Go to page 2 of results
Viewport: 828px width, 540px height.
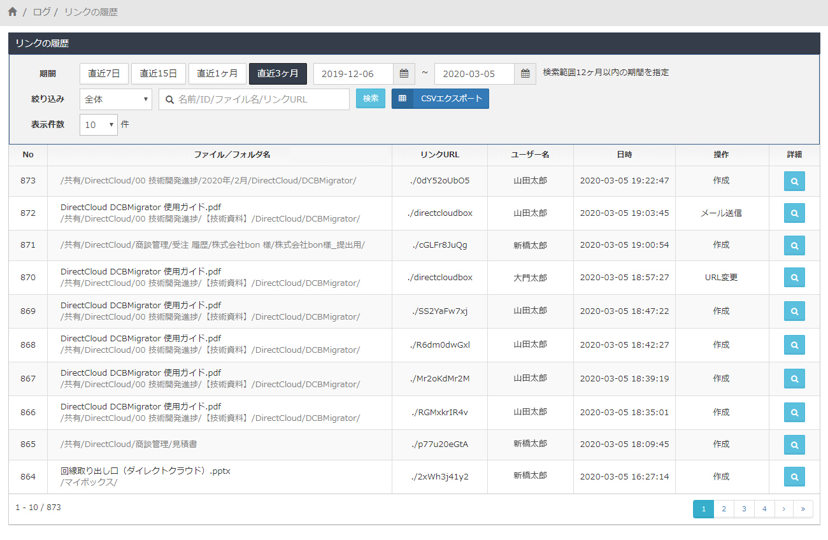(724, 509)
